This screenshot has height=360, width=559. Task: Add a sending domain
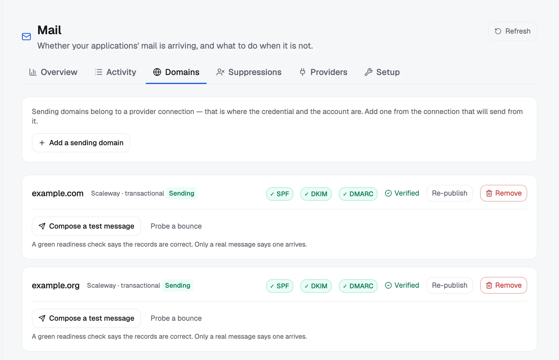(81, 143)
